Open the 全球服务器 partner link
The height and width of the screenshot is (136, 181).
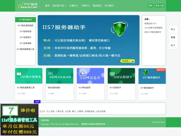pos(89,111)
